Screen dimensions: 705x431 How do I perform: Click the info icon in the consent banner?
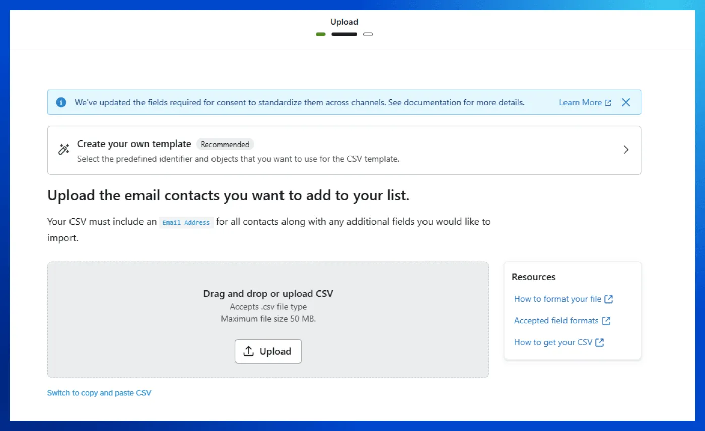tap(61, 102)
